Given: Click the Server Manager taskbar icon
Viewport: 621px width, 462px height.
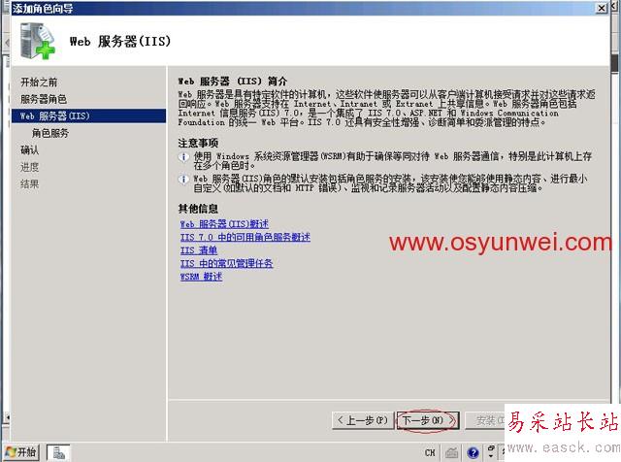Looking at the screenshot, I should coord(58,452).
